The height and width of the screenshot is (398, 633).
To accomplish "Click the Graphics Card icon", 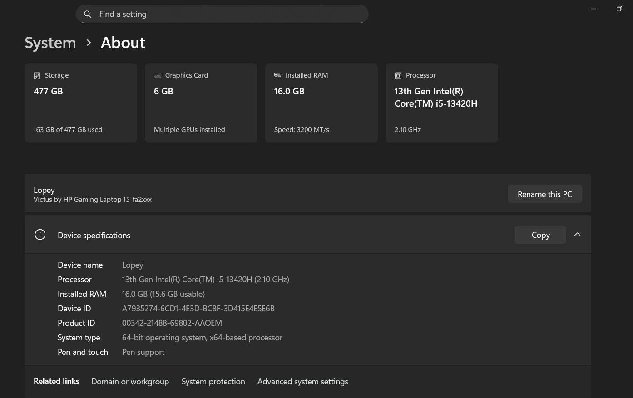I will pyautogui.click(x=158, y=75).
